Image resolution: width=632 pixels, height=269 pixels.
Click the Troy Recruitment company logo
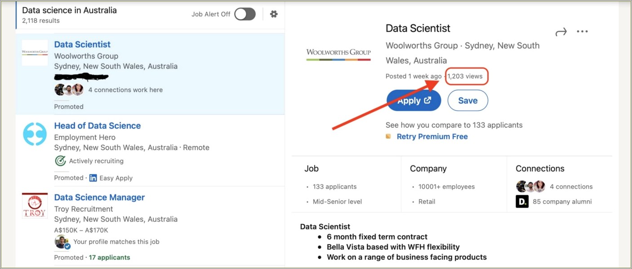35,206
